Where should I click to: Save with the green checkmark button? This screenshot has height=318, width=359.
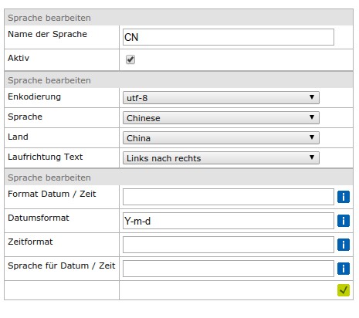tap(344, 290)
